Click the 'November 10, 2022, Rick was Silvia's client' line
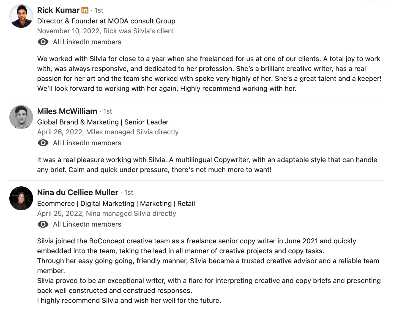The image size is (394, 310). [106, 31]
